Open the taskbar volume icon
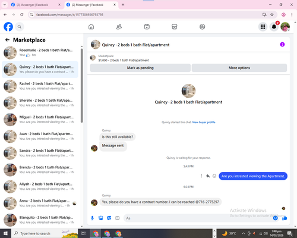Screen dimensions: 297x238 [x=266, y=233]
